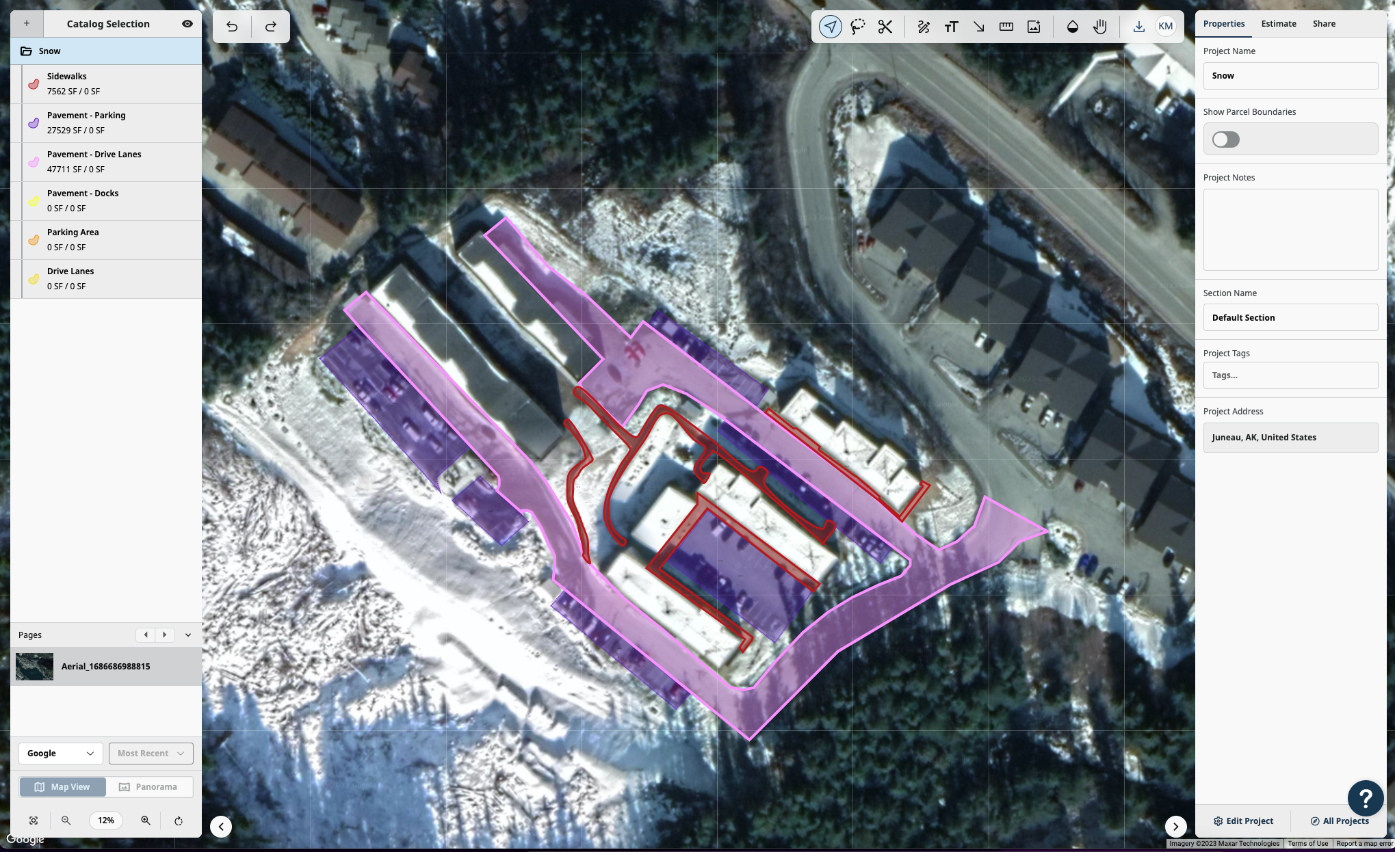
Task: Collapse right panel with arrow button
Action: click(x=1175, y=826)
